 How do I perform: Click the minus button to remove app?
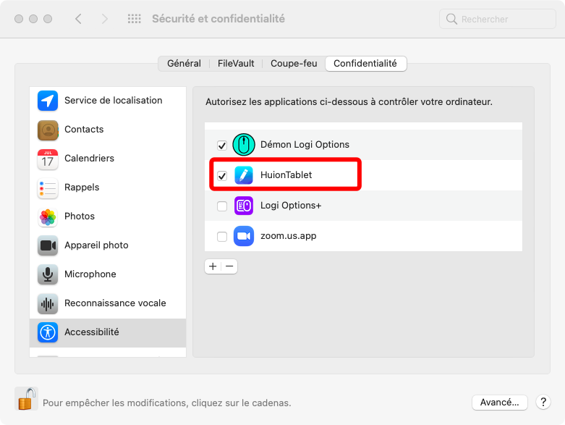(x=229, y=266)
